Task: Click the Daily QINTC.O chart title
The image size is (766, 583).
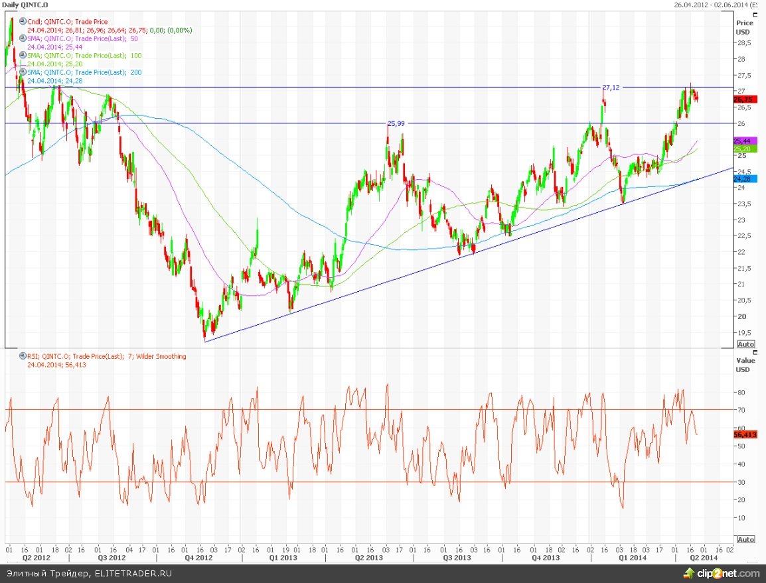Action: 25,4
